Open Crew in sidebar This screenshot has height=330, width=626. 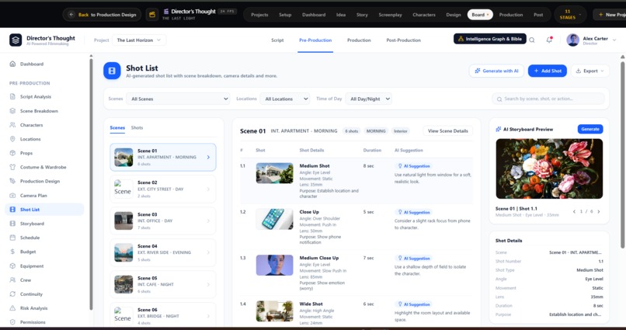click(x=45, y=280)
